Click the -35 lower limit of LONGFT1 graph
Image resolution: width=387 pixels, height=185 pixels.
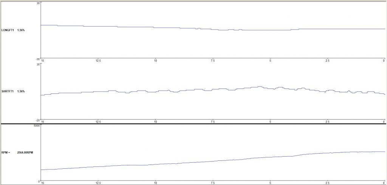(x=38, y=59)
